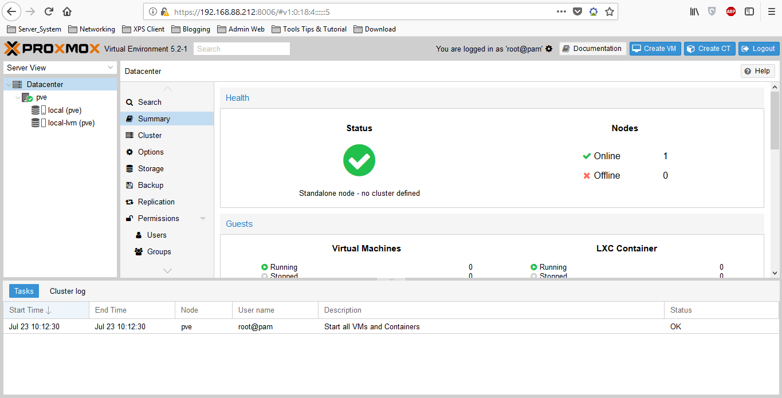Click the Create CT button
Screen dimensions: 782x398
coord(709,49)
